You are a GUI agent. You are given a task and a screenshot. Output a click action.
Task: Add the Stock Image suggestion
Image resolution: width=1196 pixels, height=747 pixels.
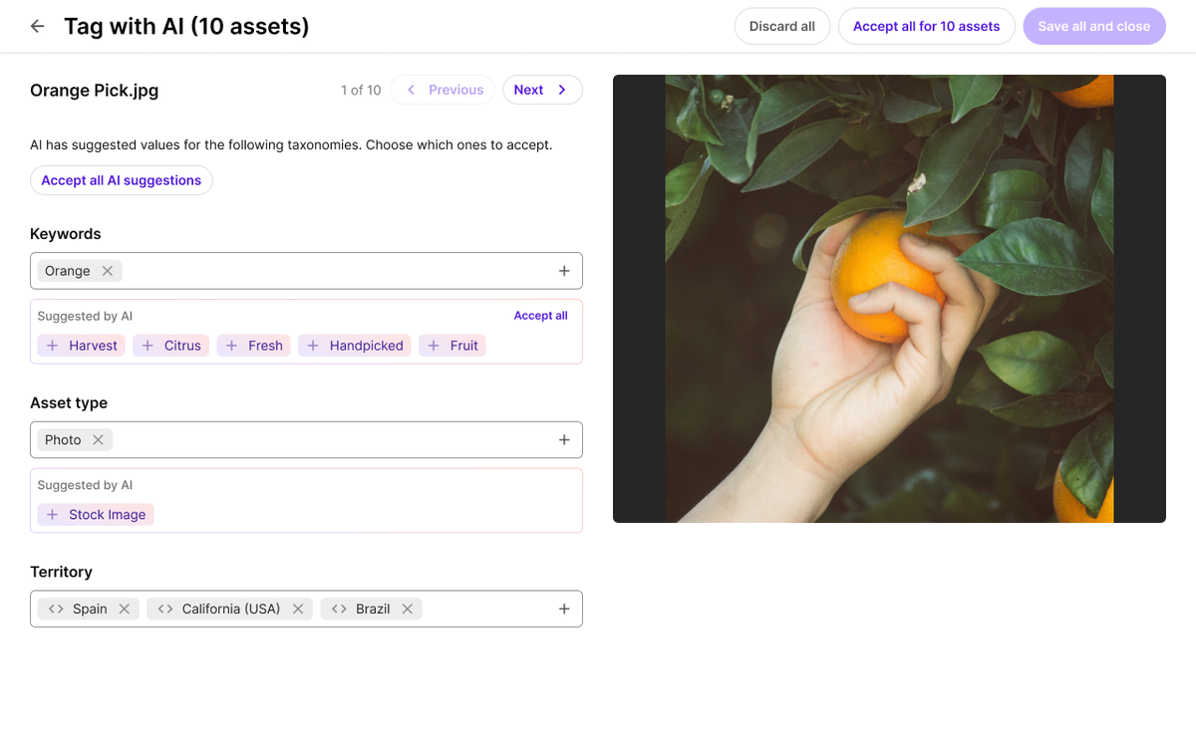[96, 515]
